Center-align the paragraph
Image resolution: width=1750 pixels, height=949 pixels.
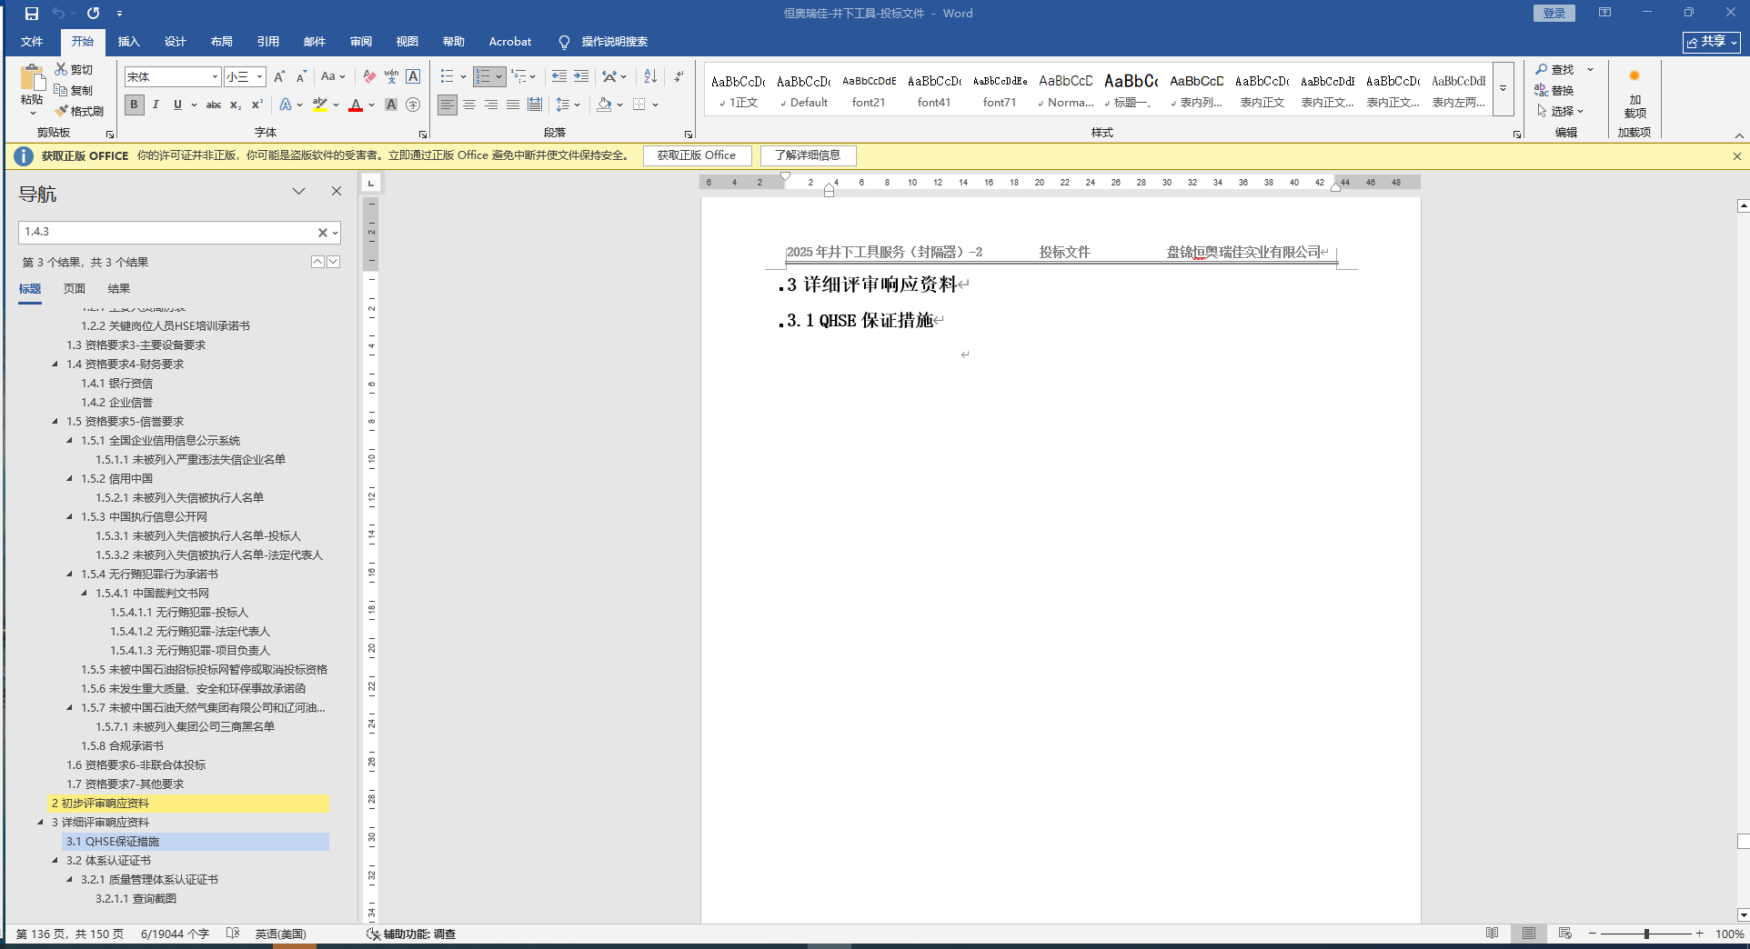[469, 105]
